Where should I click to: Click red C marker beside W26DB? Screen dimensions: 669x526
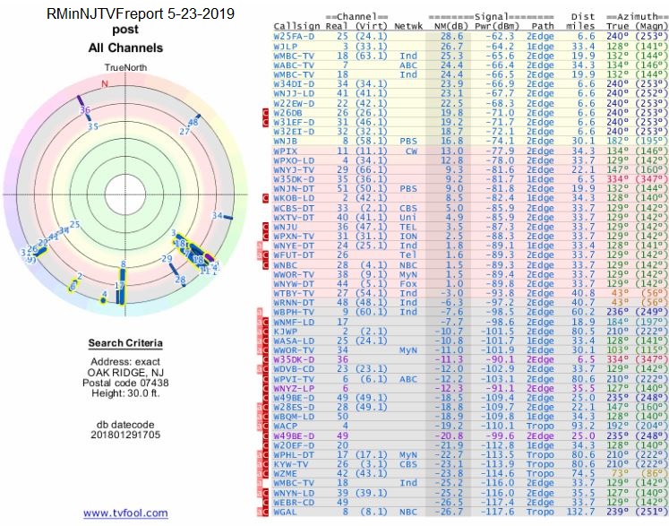pos(264,112)
